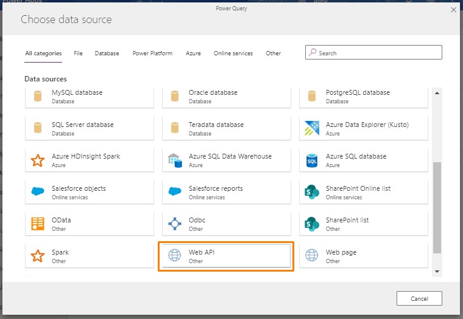463x319 pixels.
Task: Click the Odbc connector icon
Action: click(x=175, y=224)
